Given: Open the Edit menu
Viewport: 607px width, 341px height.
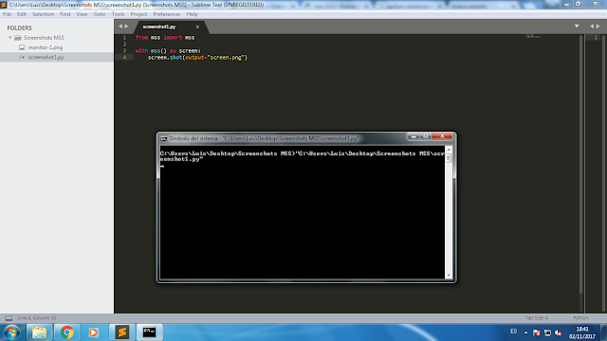Looking at the screenshot, I should point(21,14).
